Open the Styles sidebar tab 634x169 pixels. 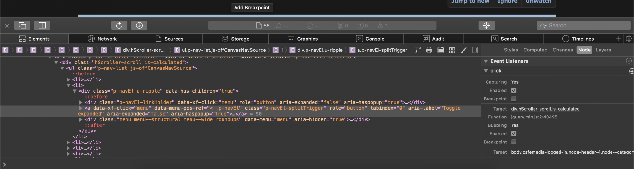[511, 50]
